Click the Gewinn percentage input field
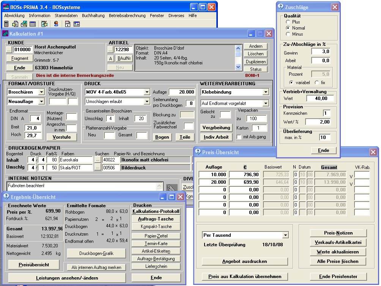This screenshot has width=381, height=286. 321,52
